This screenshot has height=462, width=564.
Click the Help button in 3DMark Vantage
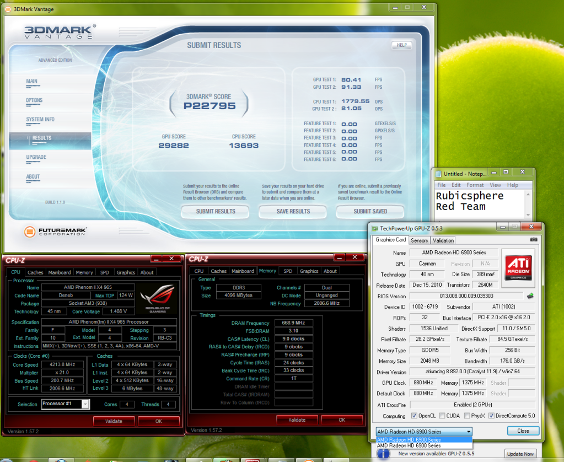(401, 45)
